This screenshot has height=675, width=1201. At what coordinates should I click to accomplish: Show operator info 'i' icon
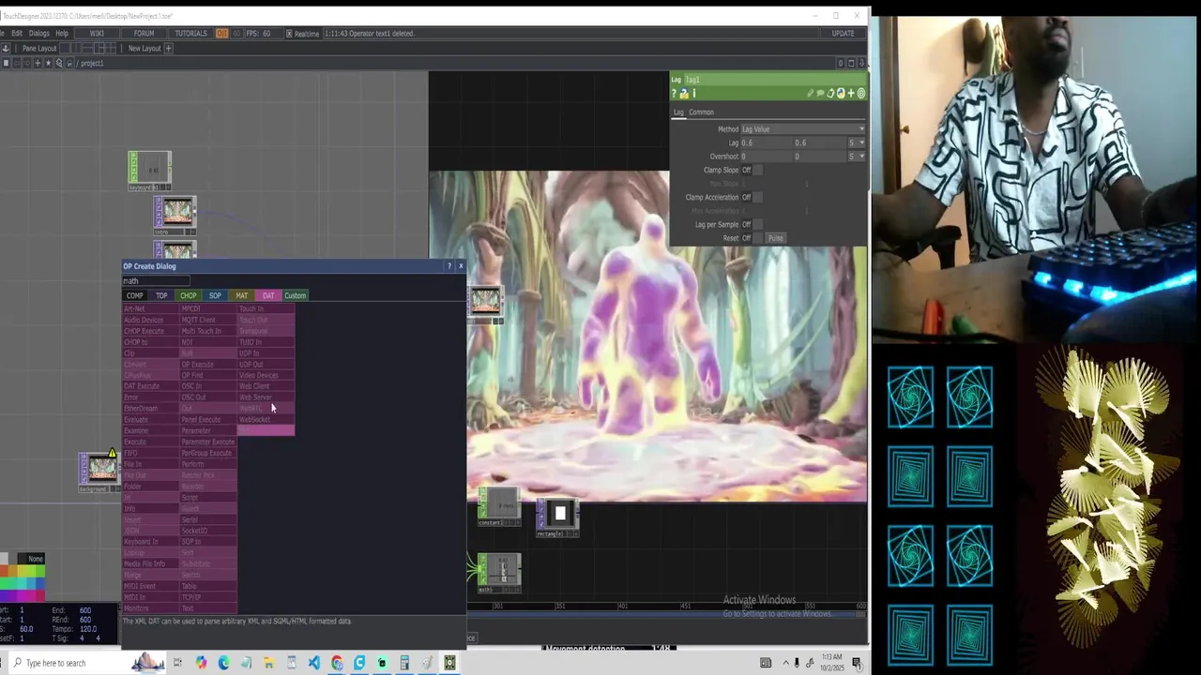pyautogui.click(x=693, y=94)
